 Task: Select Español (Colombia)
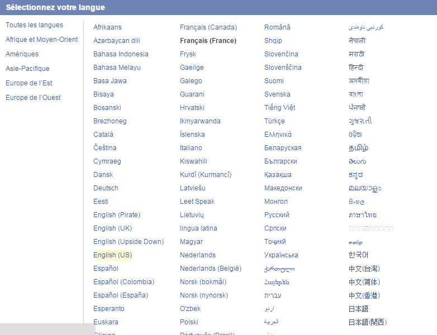point(123,282)
